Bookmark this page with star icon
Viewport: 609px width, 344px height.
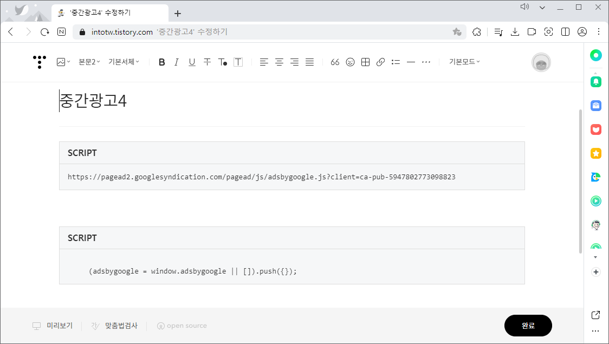coord(457,32)
